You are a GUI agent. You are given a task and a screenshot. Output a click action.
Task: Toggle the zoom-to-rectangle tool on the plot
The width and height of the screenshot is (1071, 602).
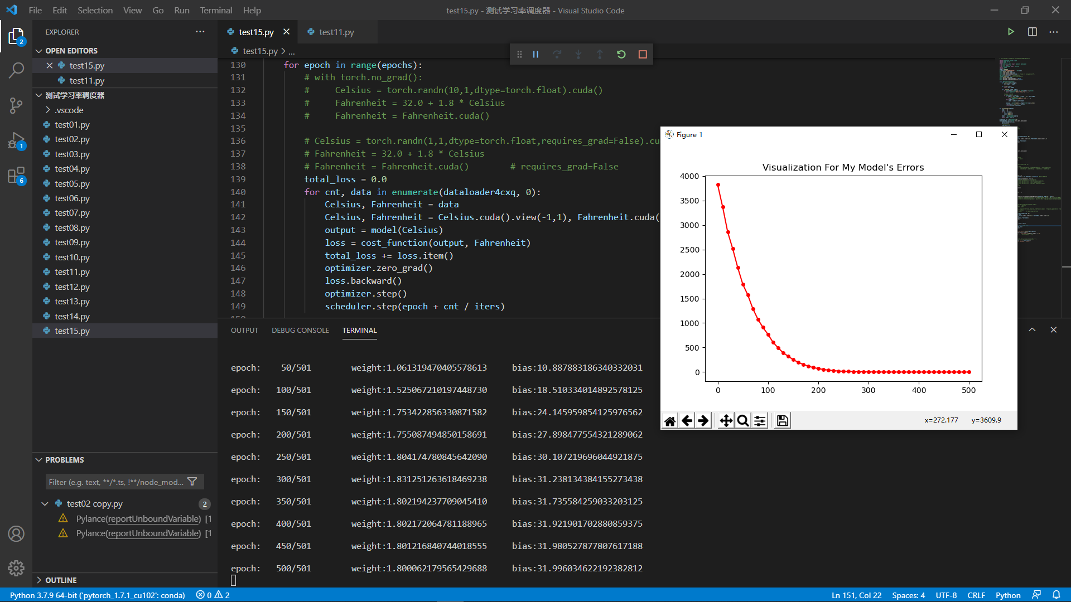point(742,420)
